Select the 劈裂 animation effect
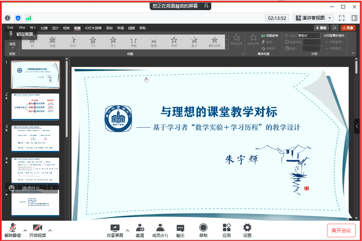 tap(133, 42)
